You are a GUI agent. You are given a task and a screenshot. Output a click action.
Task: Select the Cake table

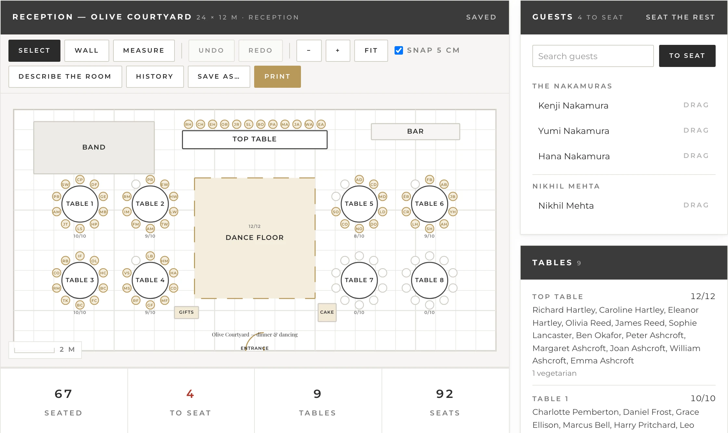327,312
